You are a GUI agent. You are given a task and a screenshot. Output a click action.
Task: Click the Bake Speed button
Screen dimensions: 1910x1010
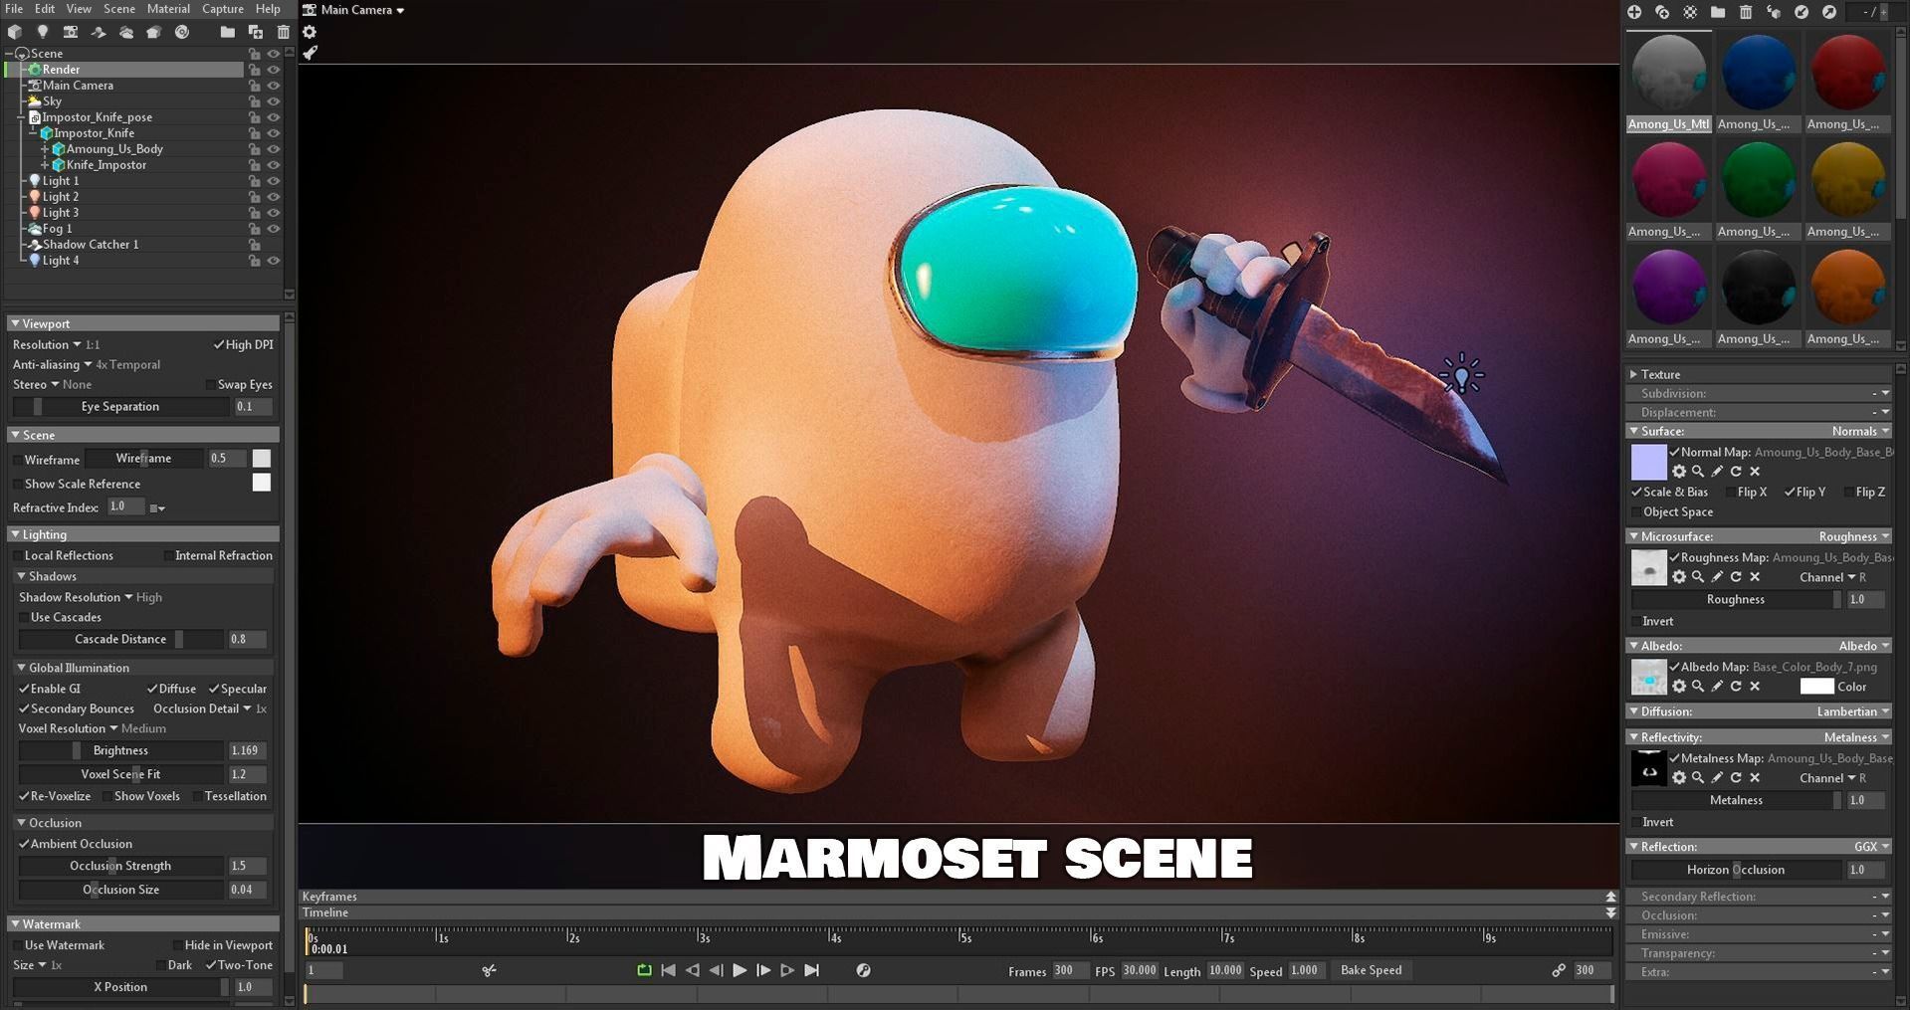[1371, 970]
